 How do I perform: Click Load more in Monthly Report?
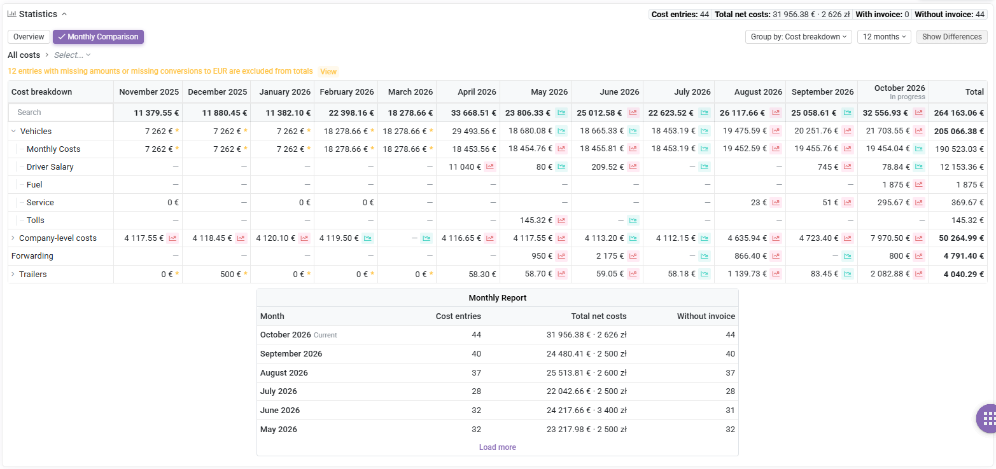click(497, 447)
